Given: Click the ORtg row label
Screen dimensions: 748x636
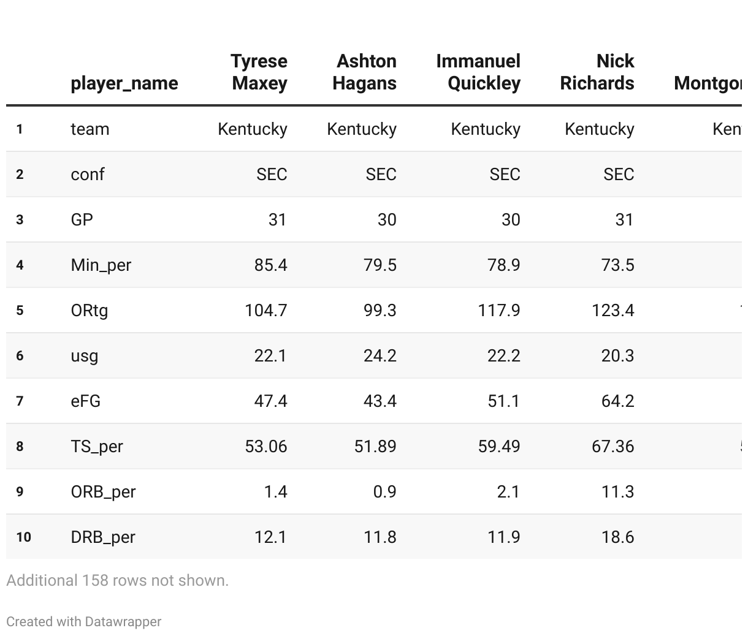Looking at the screenshot, I should coord(90,311).
